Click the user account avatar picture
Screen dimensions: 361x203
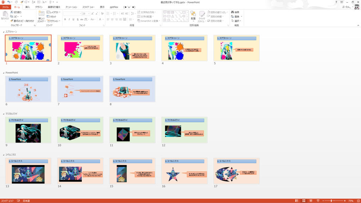coord(357,7)
